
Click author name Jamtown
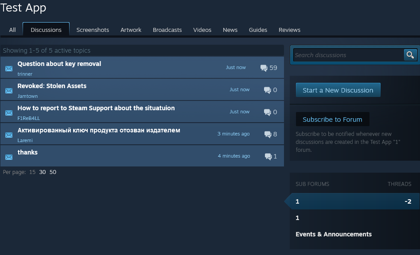(x=27, y=96)
